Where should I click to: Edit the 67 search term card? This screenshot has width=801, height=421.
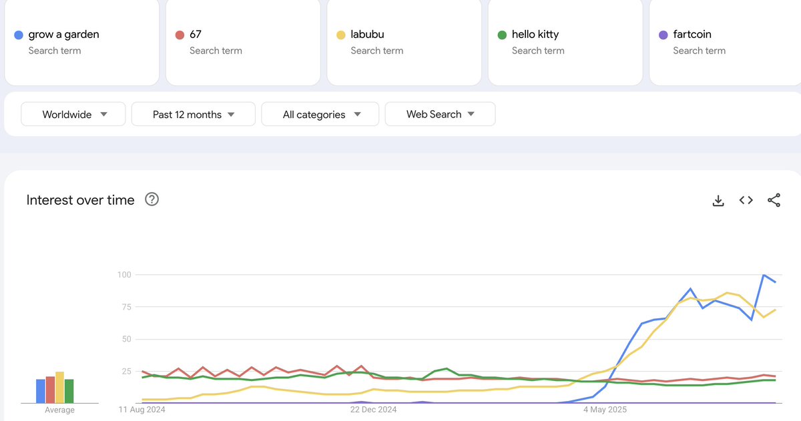click(x=243, y=41)
